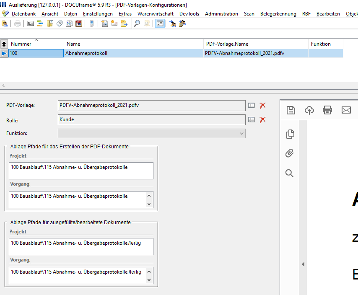The width and height of the screenshot is (358, 295).
Task: Open the DevTools menu
Action: point(189,14)
